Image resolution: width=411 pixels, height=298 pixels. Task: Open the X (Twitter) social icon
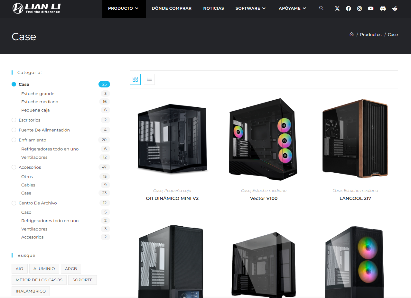pyautogui.click(x=337, y=9)
